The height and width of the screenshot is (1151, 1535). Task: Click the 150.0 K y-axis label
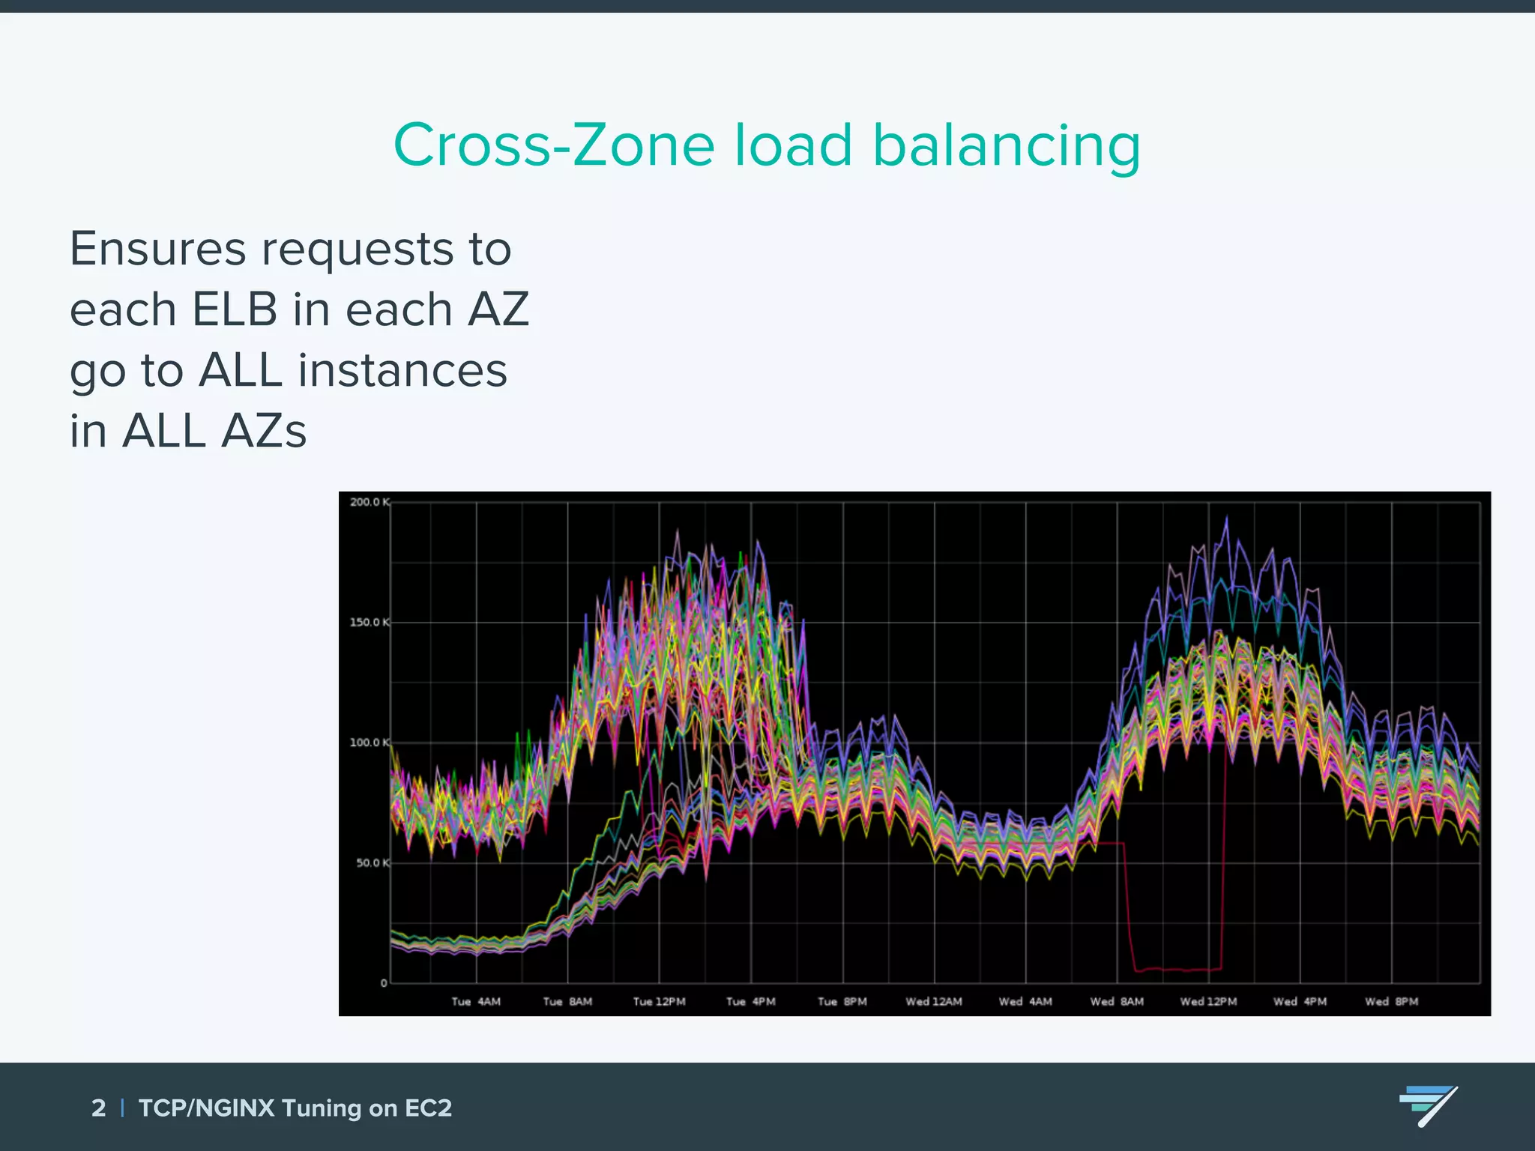(x=370, y=622)
